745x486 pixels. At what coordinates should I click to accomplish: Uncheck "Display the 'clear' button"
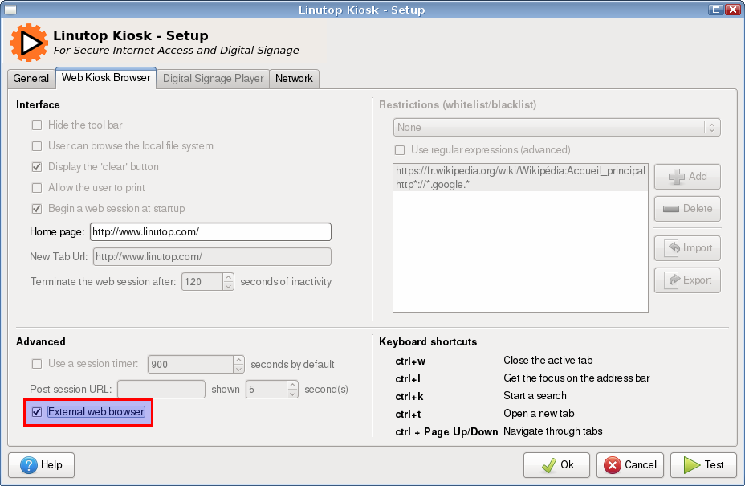pyautogui.click(x=37, y=167)
